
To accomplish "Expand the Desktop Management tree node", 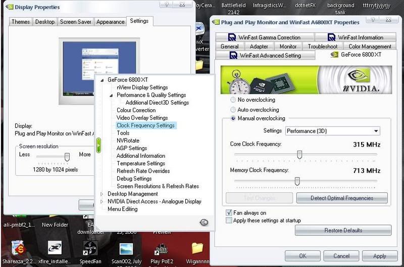I will [102, 194].
